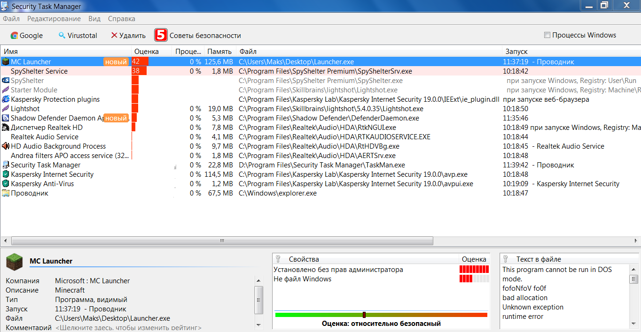Image resolution: width=641 pixels, height=332 pixels.
Task: Click the Kaspersky Anti-Virus shield icon
Action: [6, 183]
